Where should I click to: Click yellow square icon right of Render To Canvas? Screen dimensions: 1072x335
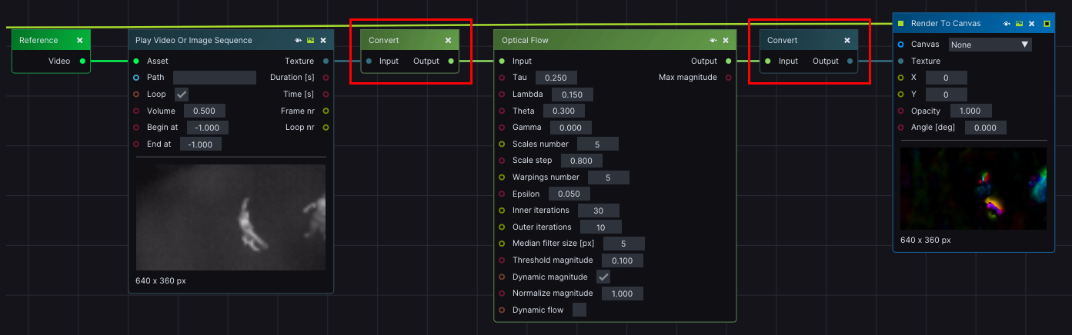point(1046,24)
